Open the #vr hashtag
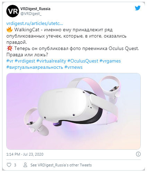Screen dimensions: 147x173 (10, 61)
